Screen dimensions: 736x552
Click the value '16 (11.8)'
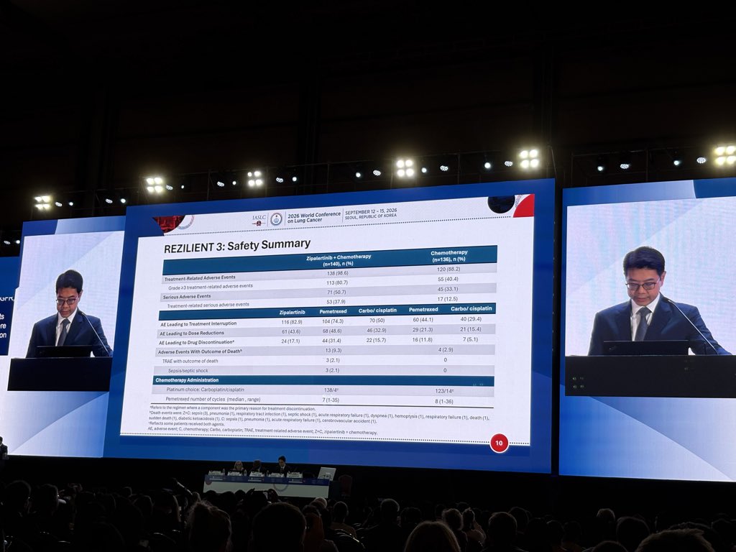(x=422, y=339)
